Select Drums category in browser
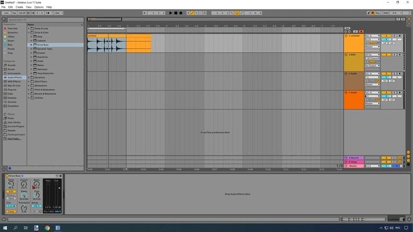The image size is (413, 232). [11, 70]
